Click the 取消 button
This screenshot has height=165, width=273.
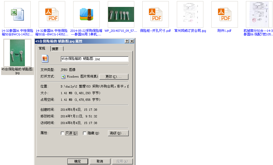[100, 161]
